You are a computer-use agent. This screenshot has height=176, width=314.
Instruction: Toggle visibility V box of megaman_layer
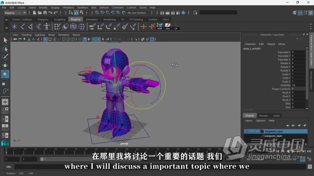[247, 131]
